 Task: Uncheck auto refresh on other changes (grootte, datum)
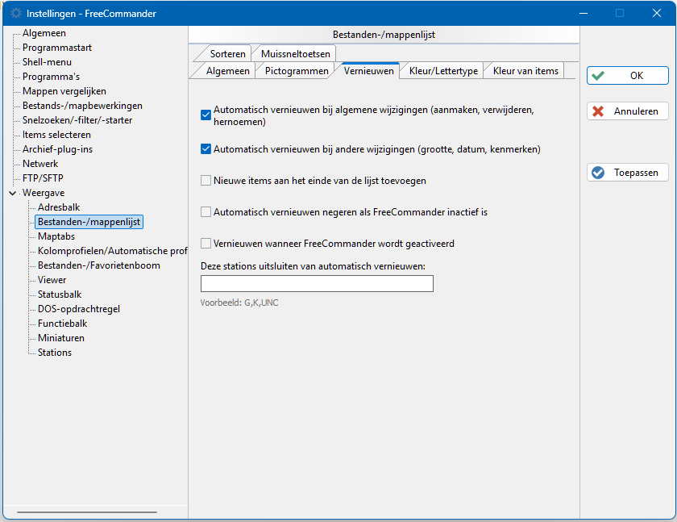pyautogui.click(x=206, y=149)
